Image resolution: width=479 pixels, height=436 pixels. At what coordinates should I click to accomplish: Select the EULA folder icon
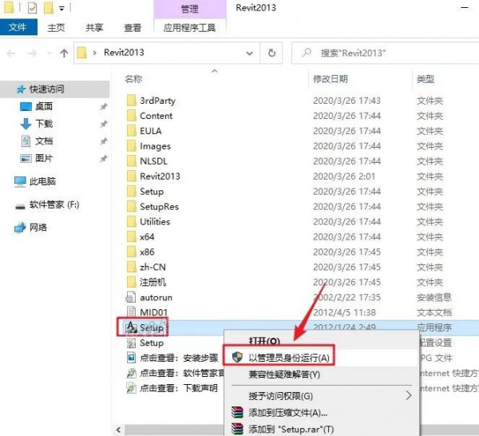pos(132,131)
